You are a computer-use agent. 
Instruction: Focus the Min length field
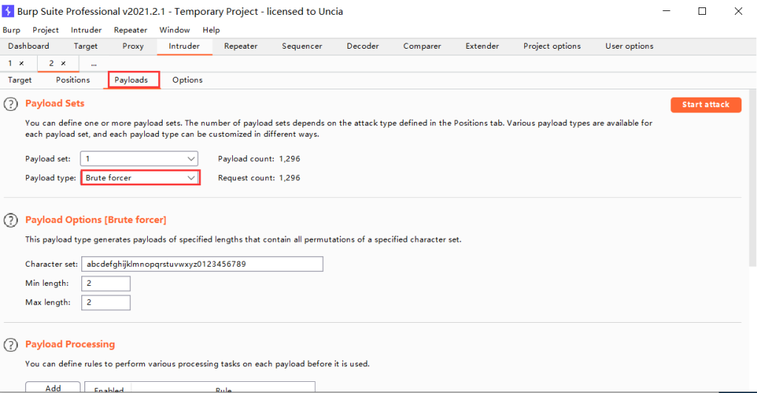point(106,284)
